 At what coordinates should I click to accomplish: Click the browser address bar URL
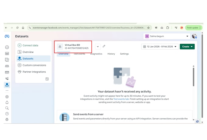click(89, 28)
